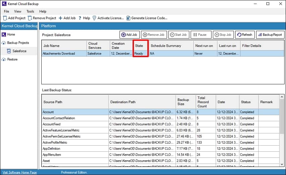
Task: Click the scroll down arrow of backup status list
Action: pos(282,164)
